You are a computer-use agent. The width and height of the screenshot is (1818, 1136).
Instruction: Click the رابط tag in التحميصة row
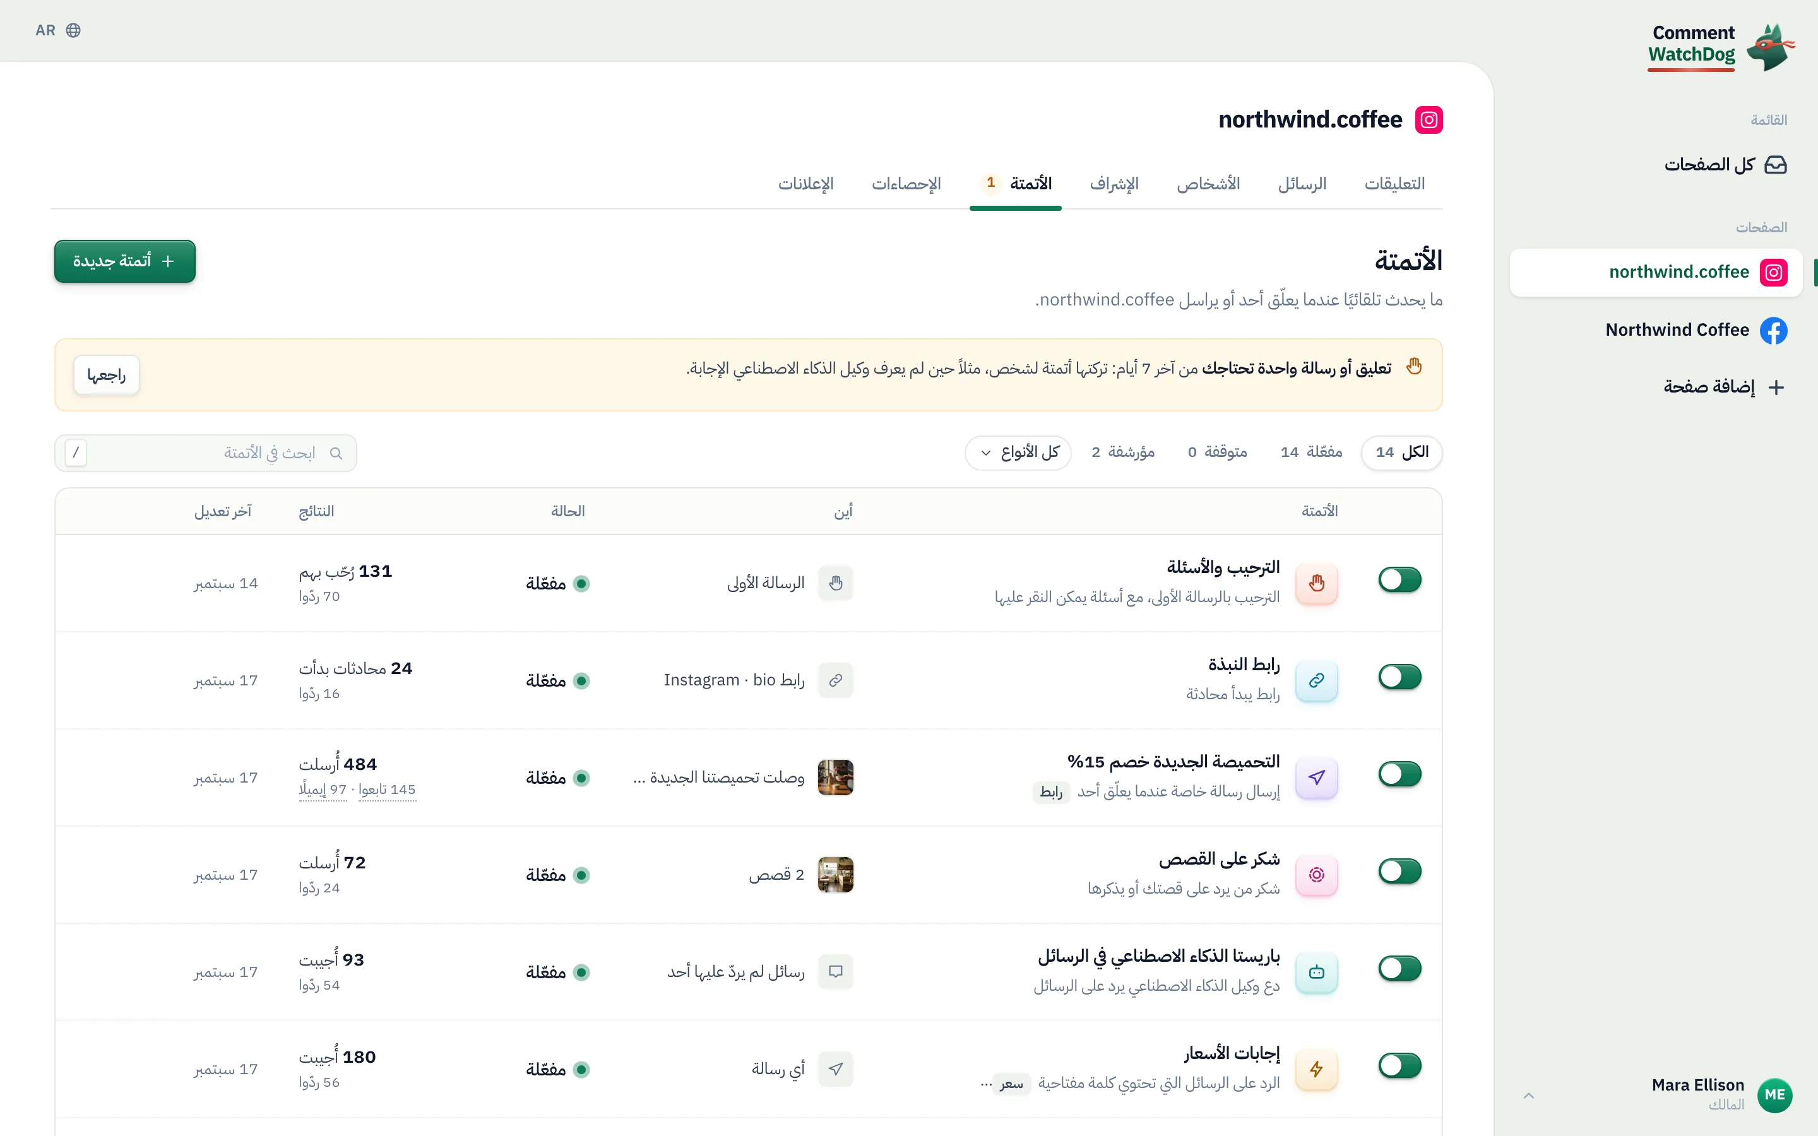pyautogui.click(x=1051, y=792)
